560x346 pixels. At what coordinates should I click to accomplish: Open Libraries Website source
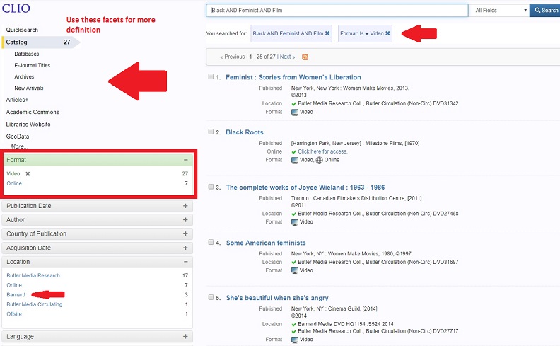(x=28, y=124)
